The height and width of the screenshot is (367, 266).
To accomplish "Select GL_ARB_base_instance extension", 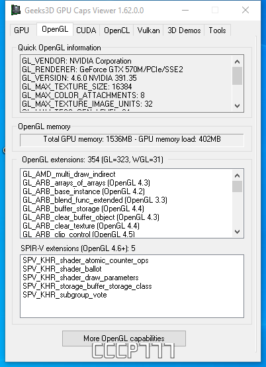I will tap(83, 191).
